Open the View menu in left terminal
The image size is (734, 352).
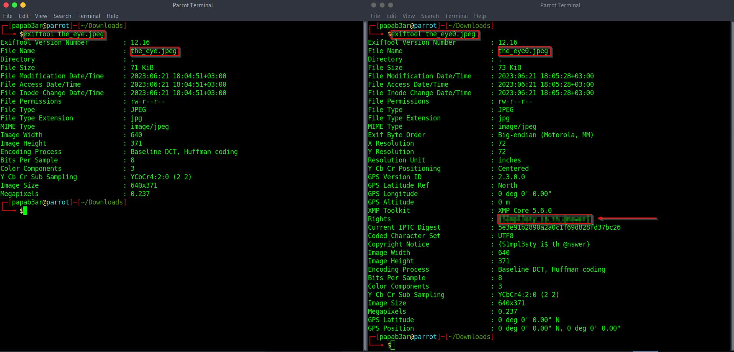(x=41, y=16)
